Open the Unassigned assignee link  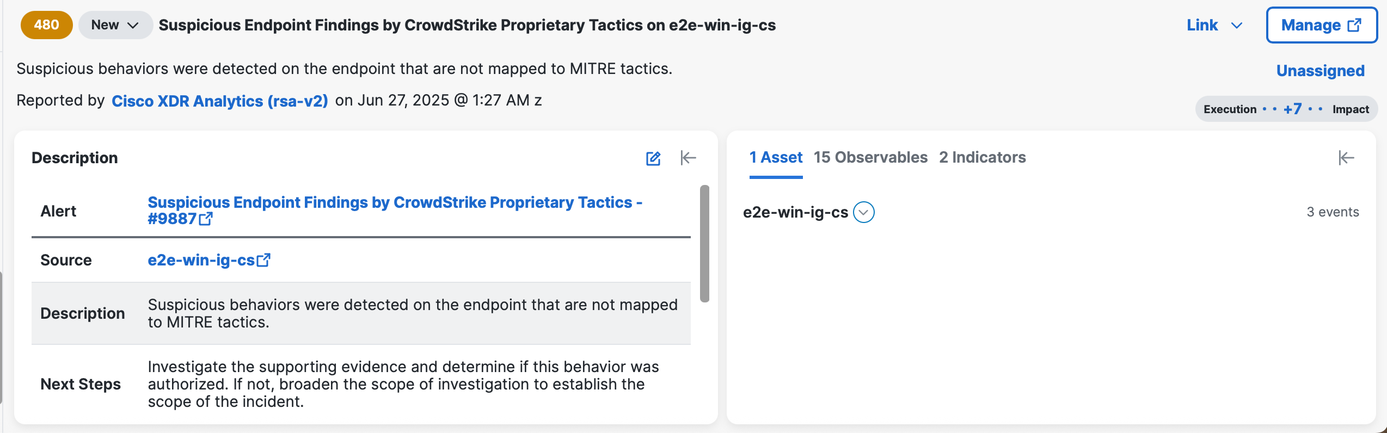pos(1320,71)
